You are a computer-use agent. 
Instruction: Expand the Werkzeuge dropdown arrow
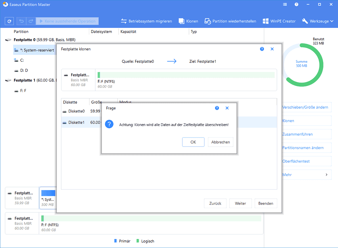(332, 21)
